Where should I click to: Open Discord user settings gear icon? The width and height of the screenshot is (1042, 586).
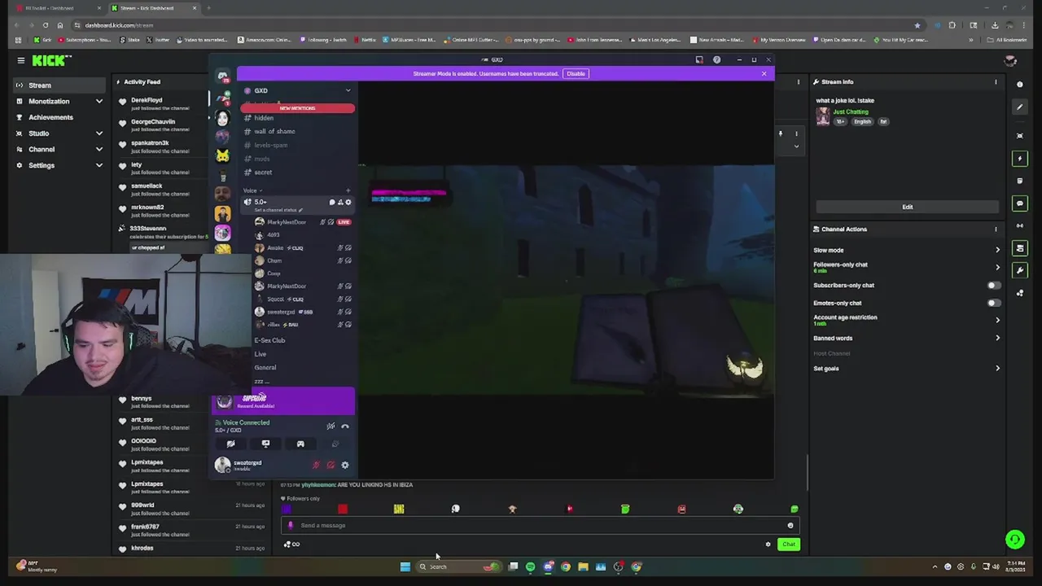(345, 466)
